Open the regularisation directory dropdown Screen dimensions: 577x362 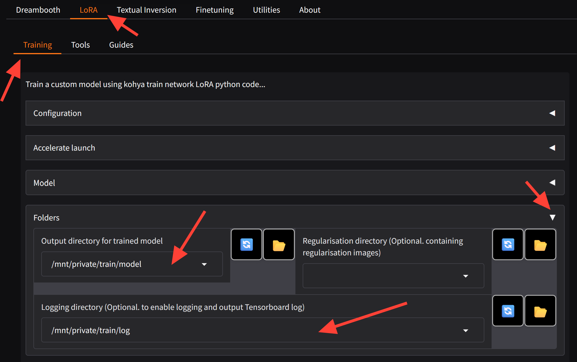coord(465,276)
